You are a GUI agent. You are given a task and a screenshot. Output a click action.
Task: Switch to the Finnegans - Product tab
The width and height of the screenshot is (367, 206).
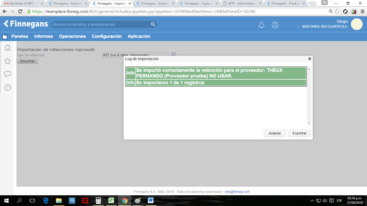(286, 4)
